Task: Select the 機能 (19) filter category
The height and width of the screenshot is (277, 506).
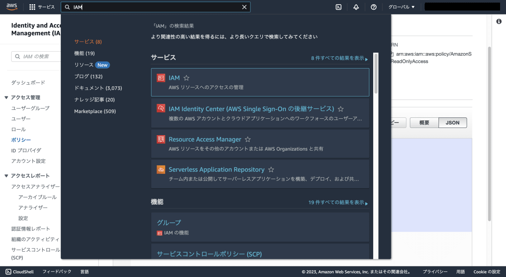Action: click(x=84, y=53)
